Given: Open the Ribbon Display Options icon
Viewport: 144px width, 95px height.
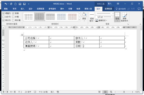Looking at the screenshot, I should [118, 4].
